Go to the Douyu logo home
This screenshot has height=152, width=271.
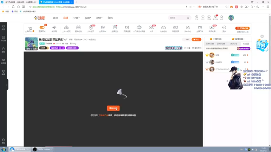[x=39, y=18]
